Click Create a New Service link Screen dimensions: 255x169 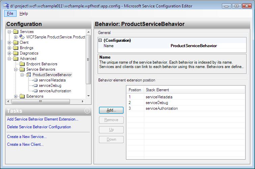point(27,136)
